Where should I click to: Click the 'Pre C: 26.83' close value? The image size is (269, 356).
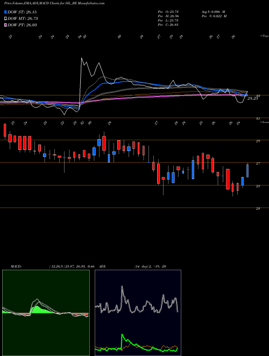(x=168, y=25)
